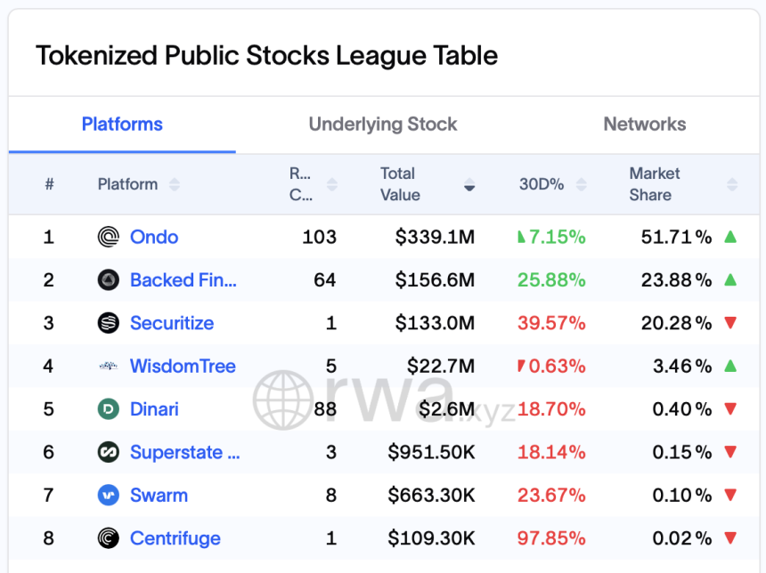766x573 pixels.
Task: Sort by Total Value column arrow
Action: pos(469,185)
